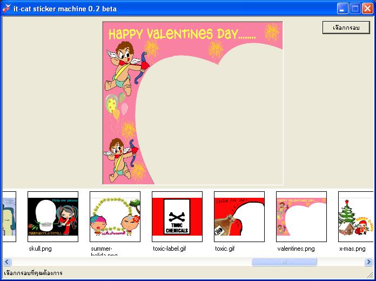Choose the summer-holiday frame thumbnail
This screenshot has width=376, height=281.
pyautogui.click(x=115, y=216)
